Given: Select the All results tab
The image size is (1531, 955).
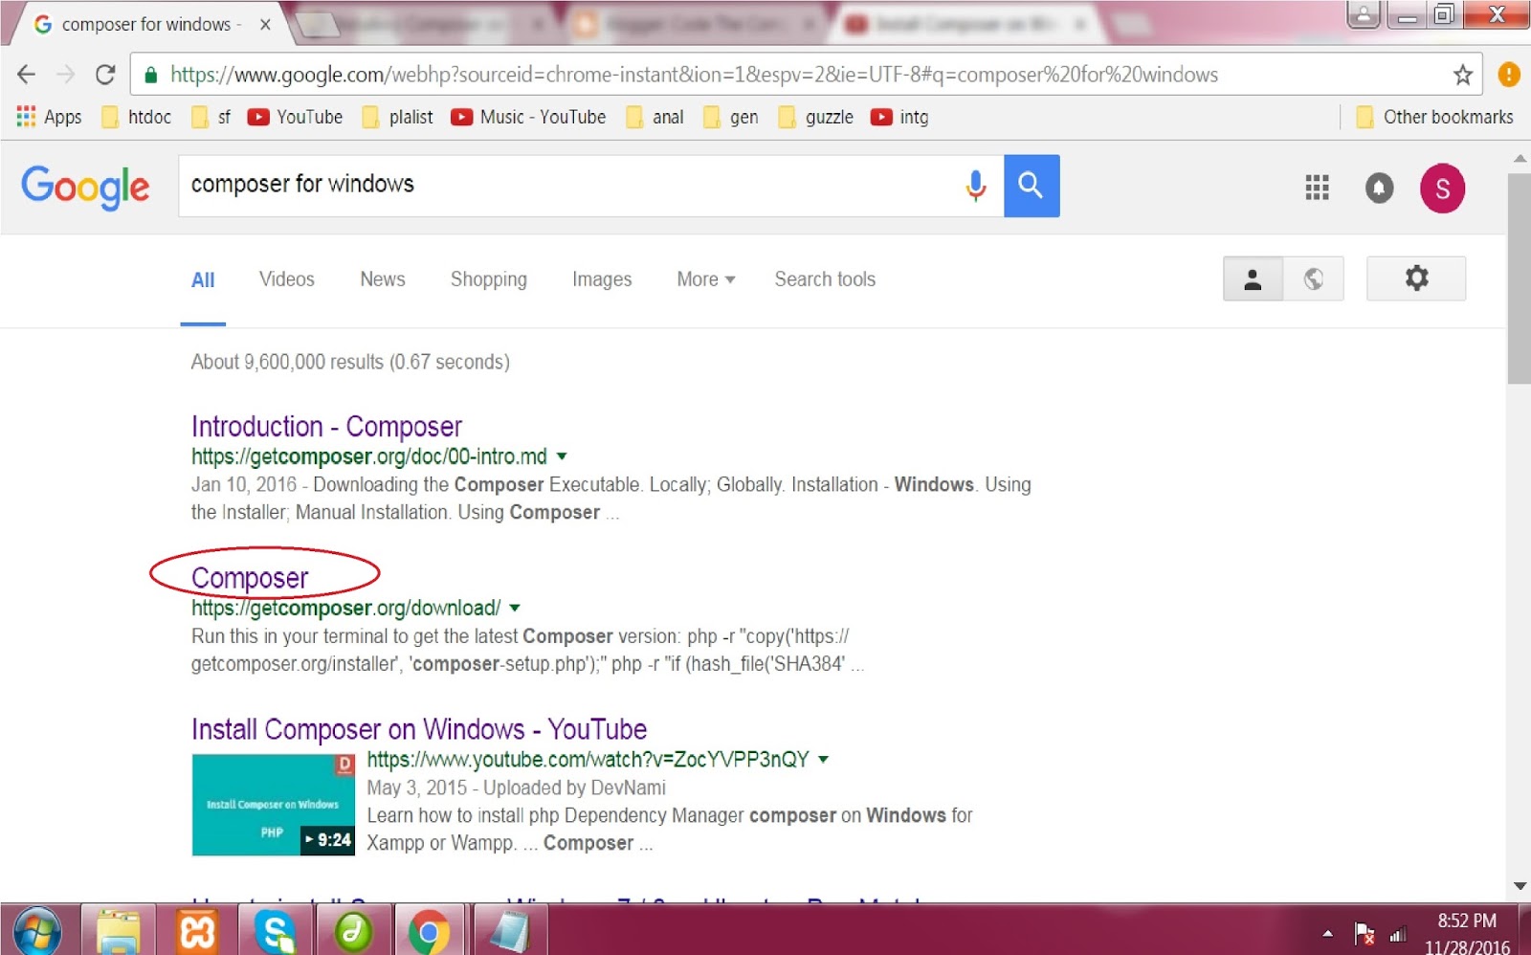Looking at the screenshot, I should [203, 279].
